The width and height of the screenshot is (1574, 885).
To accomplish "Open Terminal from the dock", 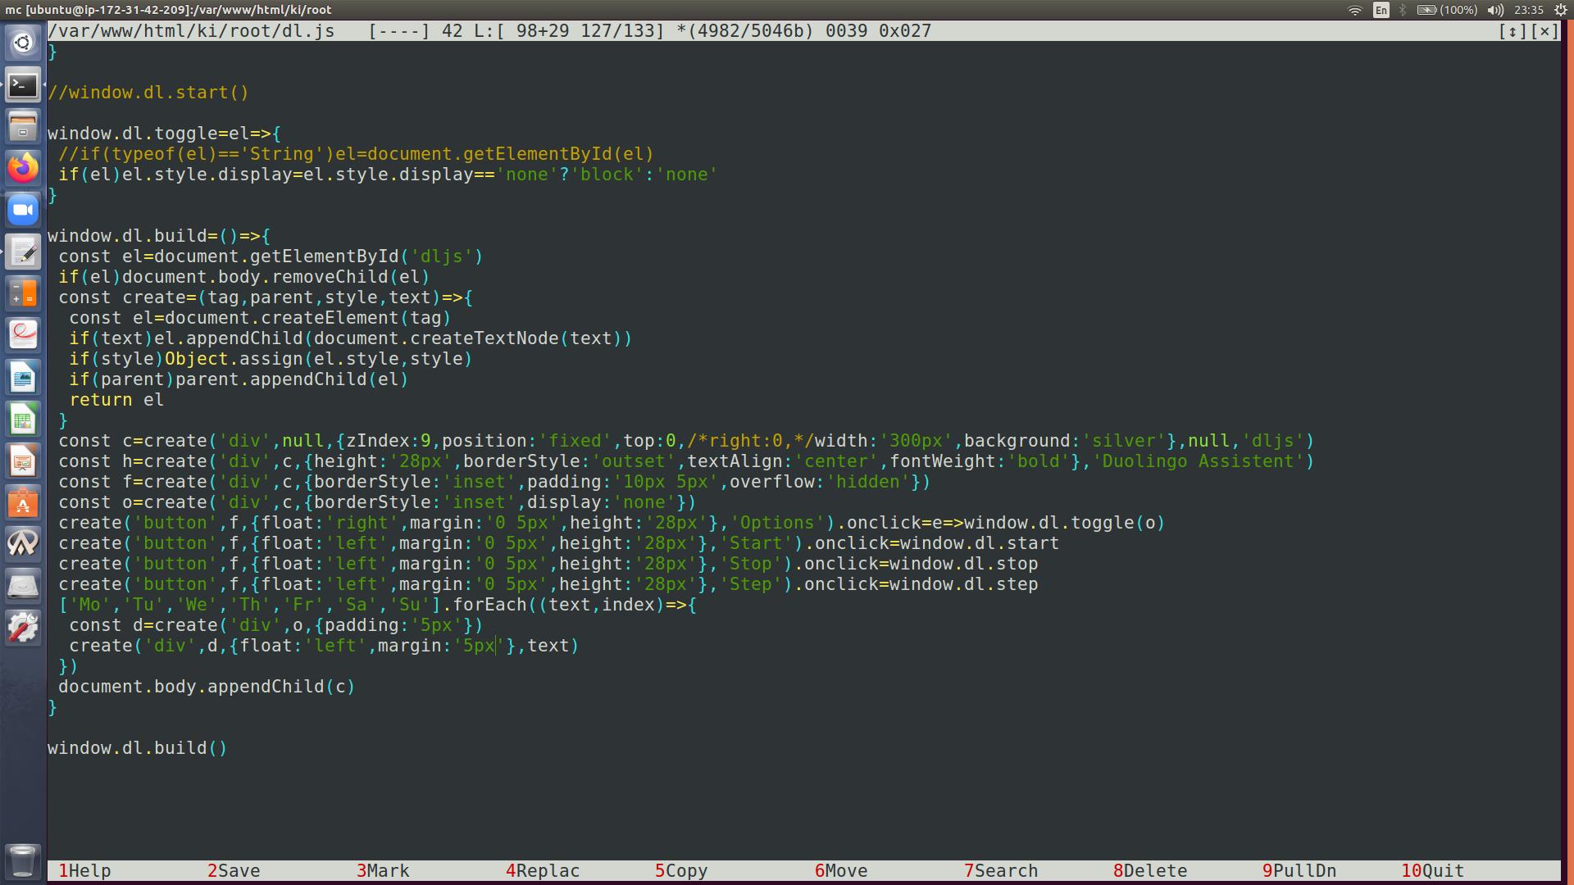I will point(23,85).
